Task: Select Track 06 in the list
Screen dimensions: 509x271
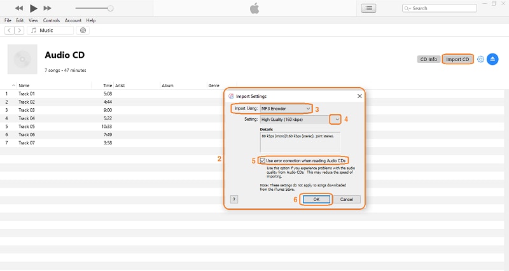Action: point(27,135)
